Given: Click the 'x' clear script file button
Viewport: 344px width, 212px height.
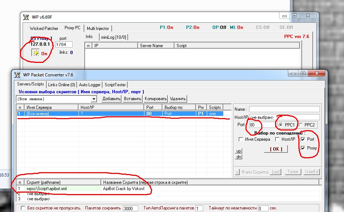Looking at the screenshot, I should (x=237, y=172).
